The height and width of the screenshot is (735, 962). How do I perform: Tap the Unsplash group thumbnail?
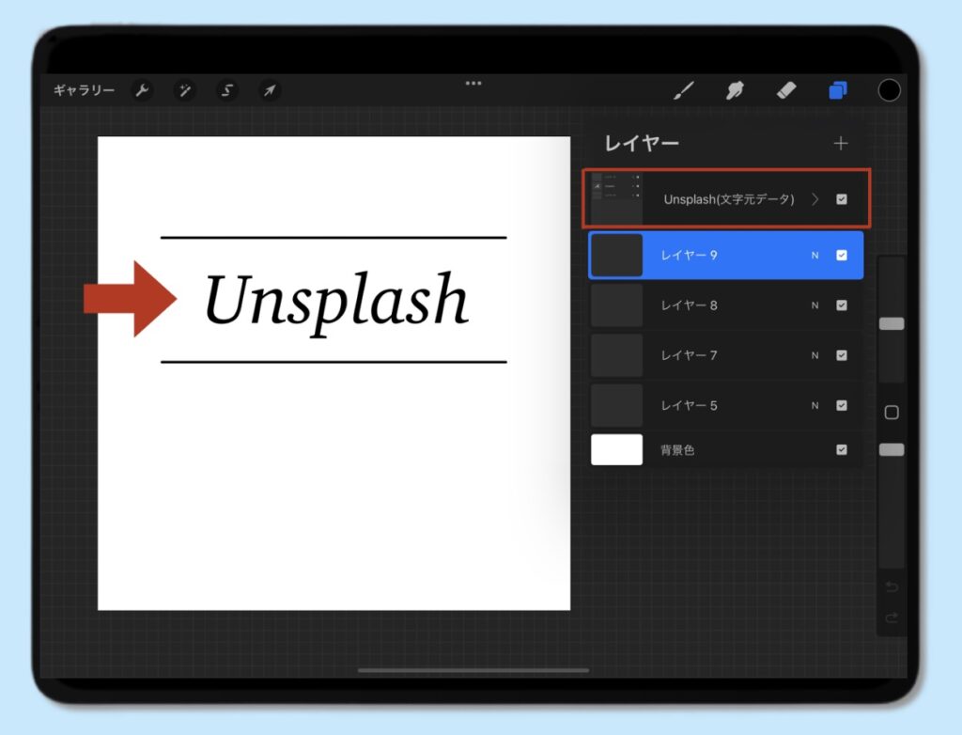[x=616, y=198]
